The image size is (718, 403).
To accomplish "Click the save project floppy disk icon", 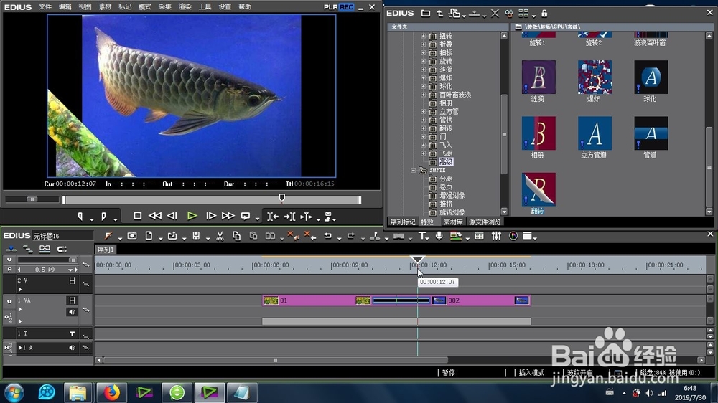I will coord(196,236).
